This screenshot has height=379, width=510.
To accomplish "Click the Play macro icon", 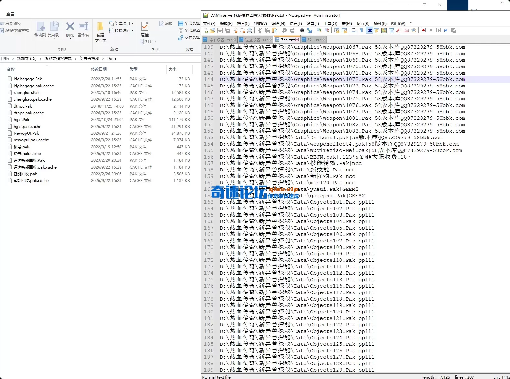I will [438, 30].
